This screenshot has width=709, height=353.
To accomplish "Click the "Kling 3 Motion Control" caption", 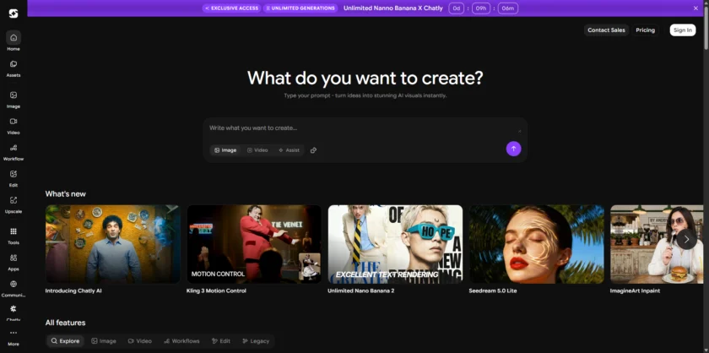I will pyautogui.click(x=216, y=291).
